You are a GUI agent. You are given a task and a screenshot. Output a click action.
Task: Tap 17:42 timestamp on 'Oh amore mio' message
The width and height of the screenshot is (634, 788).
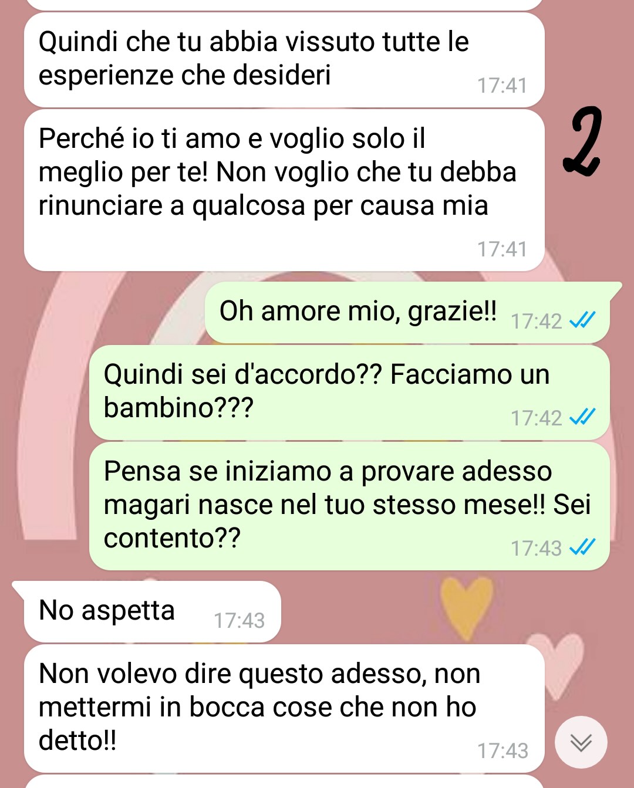click(x=536, y=322)
